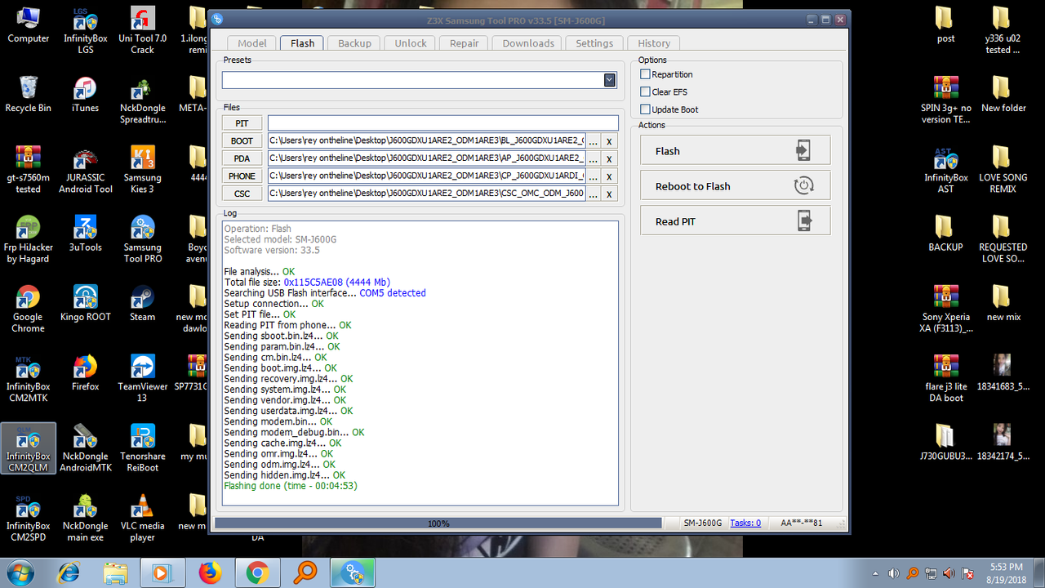
Task: Click the Reboot to Flash button
Action: (x=735, y=185)
